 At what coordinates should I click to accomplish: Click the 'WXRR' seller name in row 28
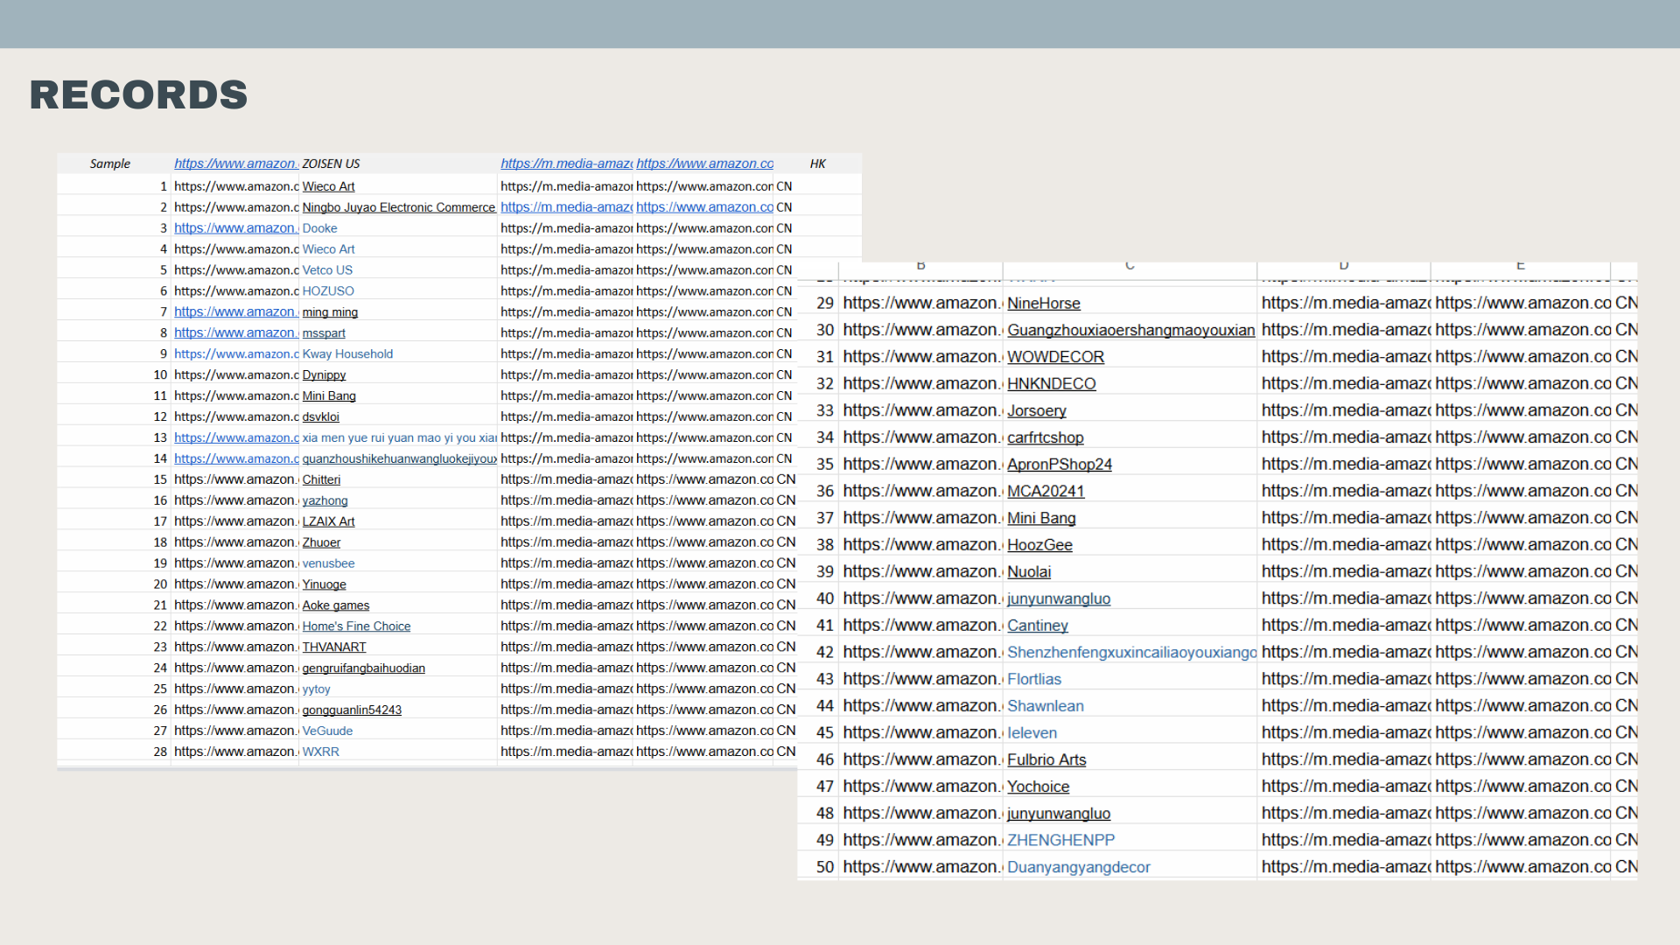[320, 752]
